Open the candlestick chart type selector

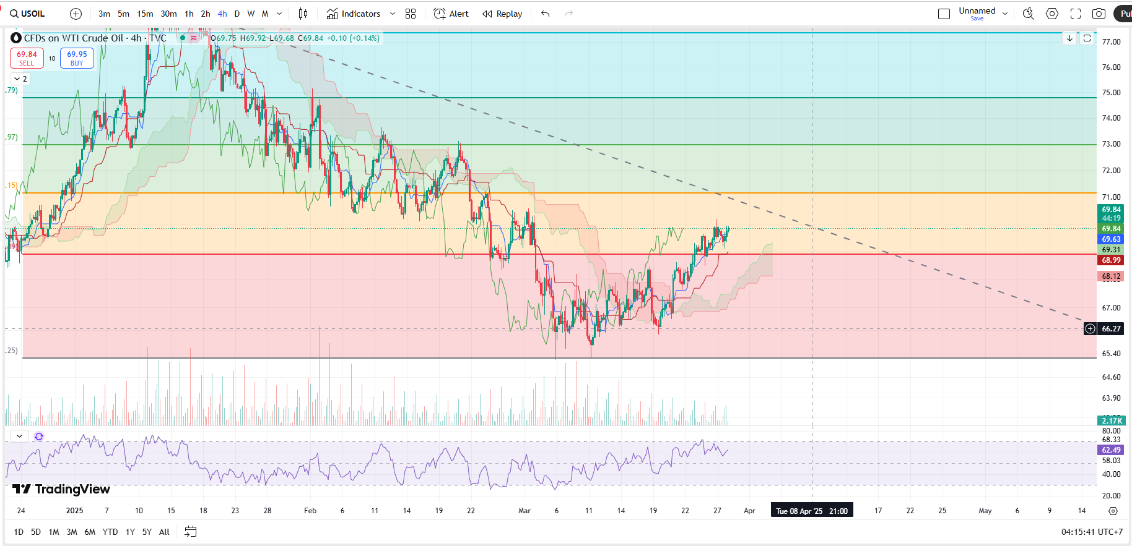click(x=303, y=14)
